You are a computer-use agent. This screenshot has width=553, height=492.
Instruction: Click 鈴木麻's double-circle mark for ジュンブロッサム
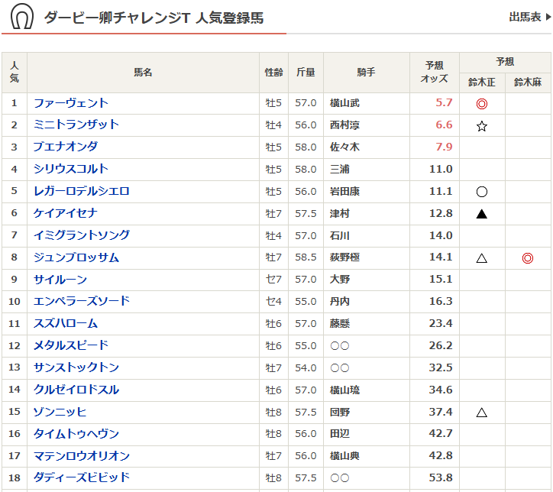(x=527, y=258)
